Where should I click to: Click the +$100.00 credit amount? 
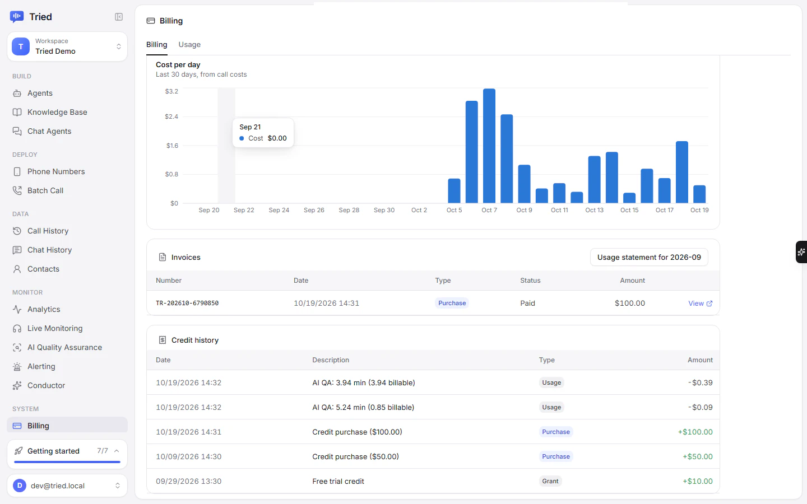point(695,432)
